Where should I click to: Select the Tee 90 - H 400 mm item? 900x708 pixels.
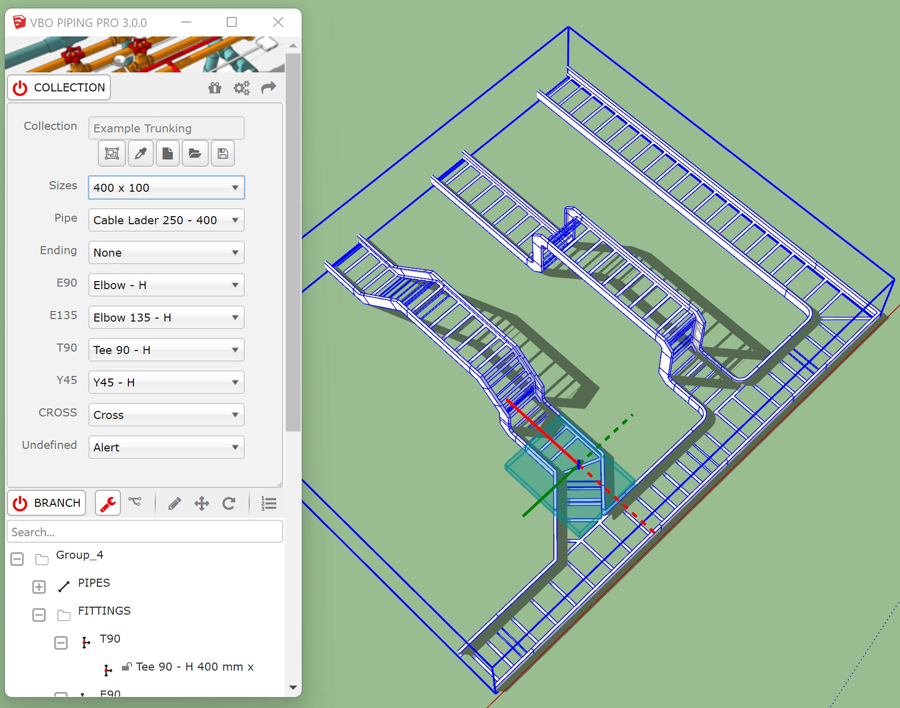[195, 667]
